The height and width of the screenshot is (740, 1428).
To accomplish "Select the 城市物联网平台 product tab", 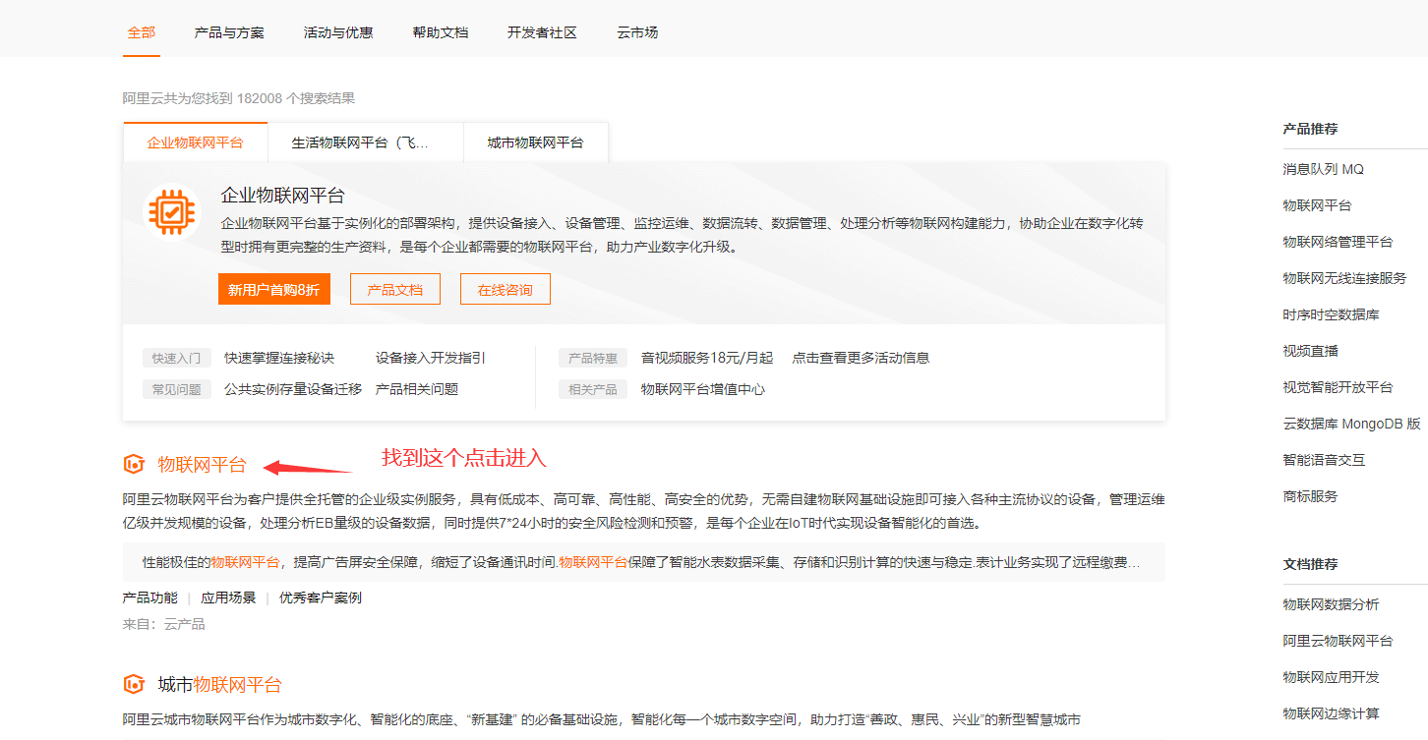I will coord(535,142).
